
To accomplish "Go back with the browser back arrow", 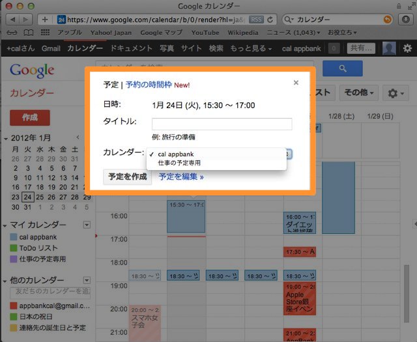I will pos(12,20).
